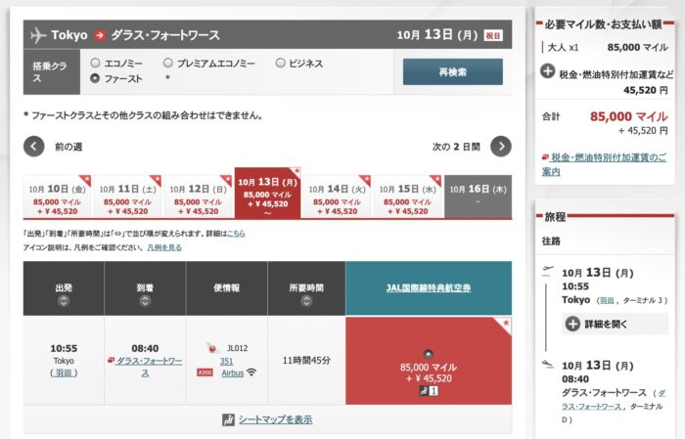The image size is (685, 439).
Task: Sort flights by 出発 departure time
Action: point(64,300)
